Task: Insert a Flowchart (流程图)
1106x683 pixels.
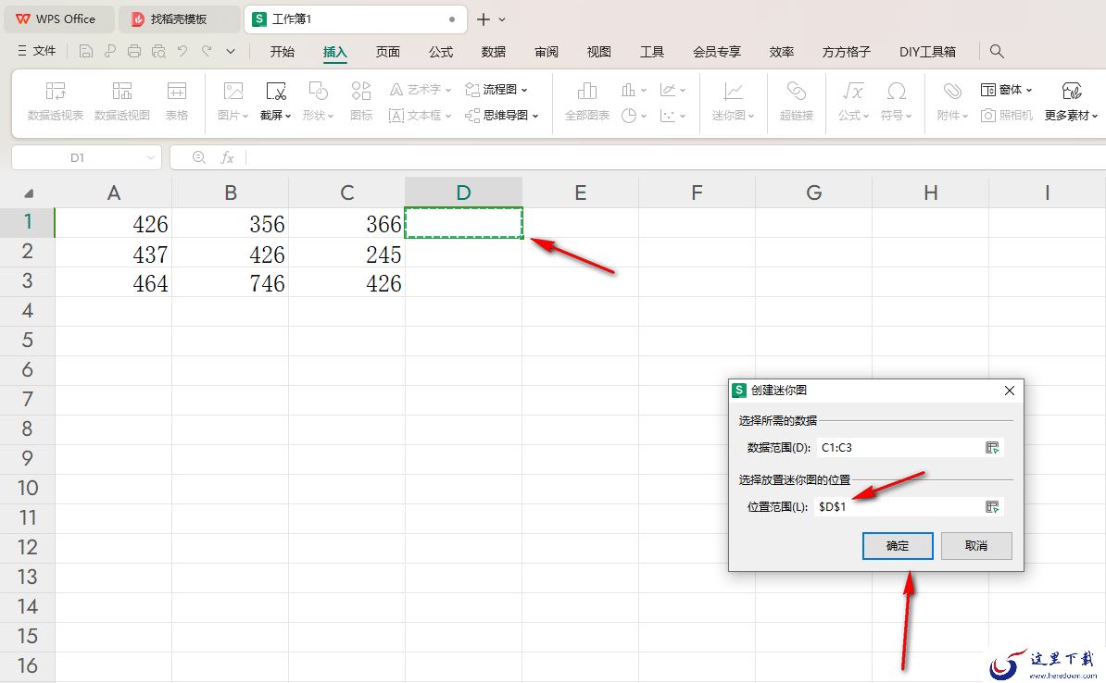Action: [496, 90]
